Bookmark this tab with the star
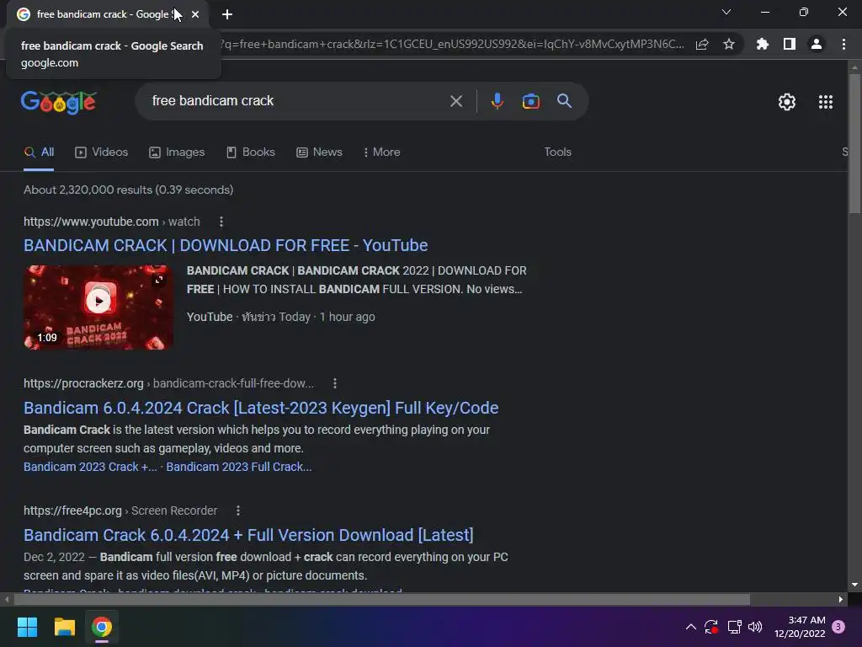The image size is (862, 647). coord(728,44)
